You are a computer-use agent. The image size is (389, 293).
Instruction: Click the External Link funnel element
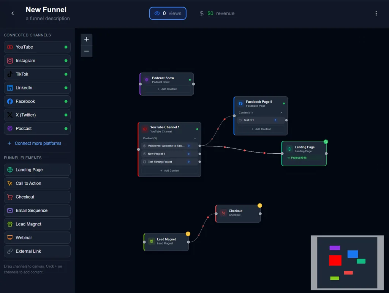tap(37, 251)
